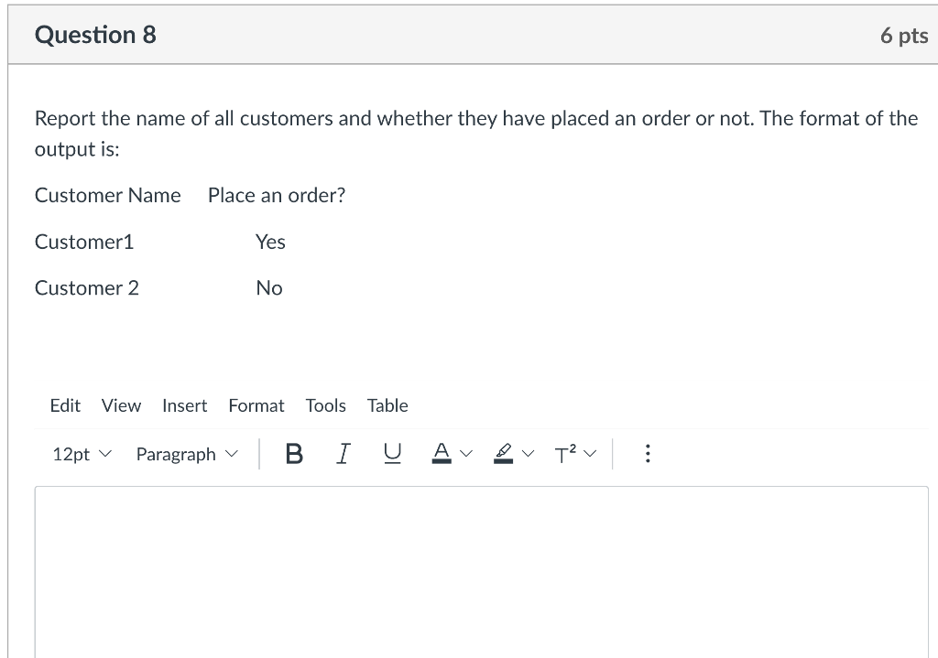Screen dimensions: 938x658
Task: Click the superscript T² icon
Action: (565, 454)
